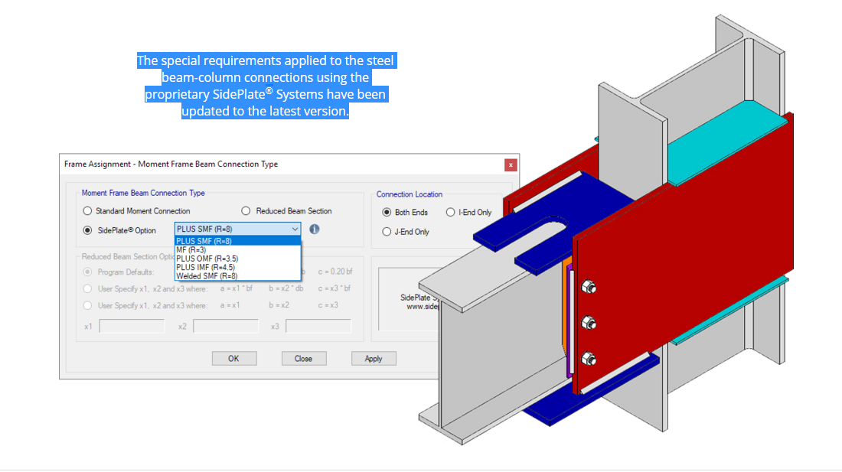Click the Apply button

pyautogui.click(x=374, y=358)
